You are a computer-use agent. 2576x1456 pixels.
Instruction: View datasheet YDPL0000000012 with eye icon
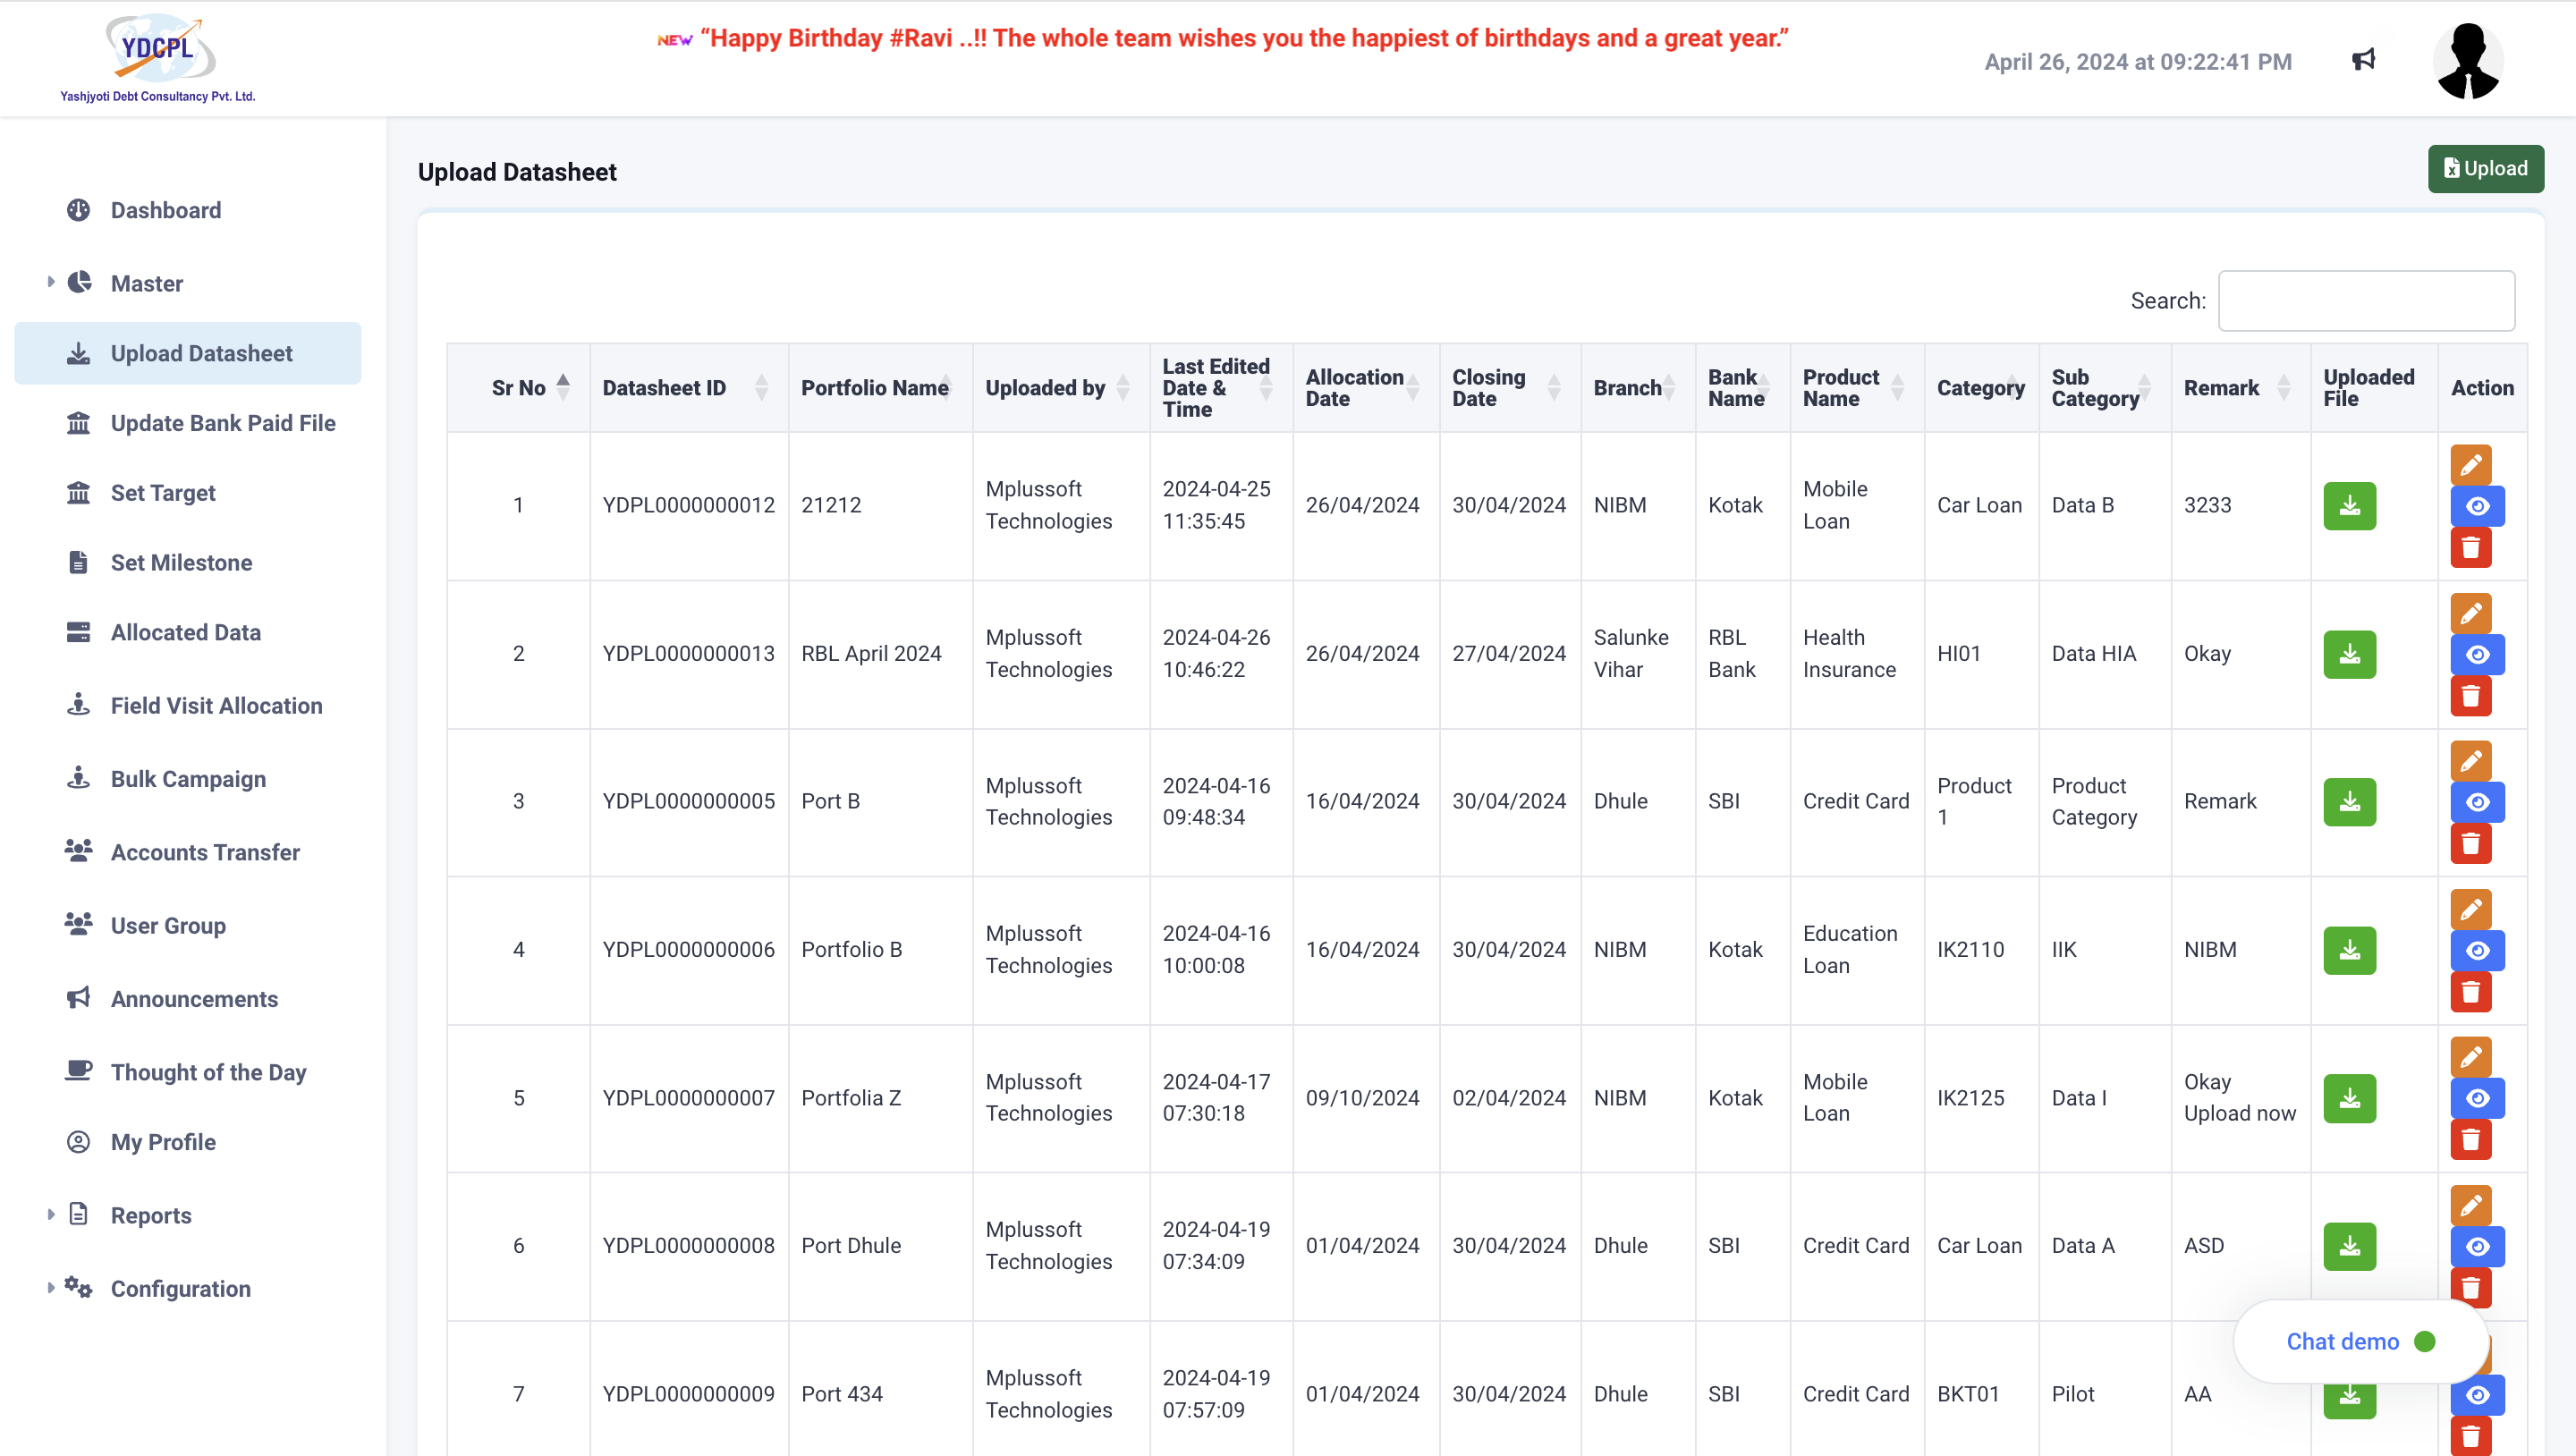2477,506
